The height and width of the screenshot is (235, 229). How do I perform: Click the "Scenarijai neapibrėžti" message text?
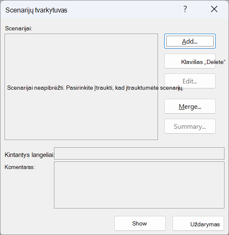(x=95, y=88)
